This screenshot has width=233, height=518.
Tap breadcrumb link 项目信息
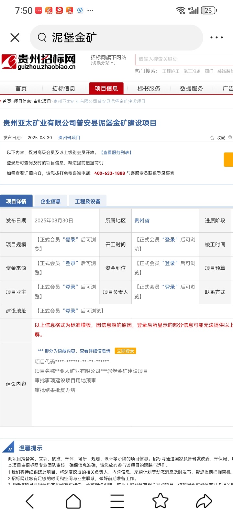(x=22, y=101)
